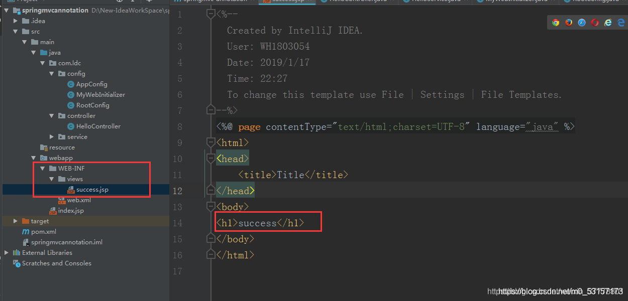This screenshot has width=628, height=301.
Task: Click the HelloController class icon
Action: point(71,126)
